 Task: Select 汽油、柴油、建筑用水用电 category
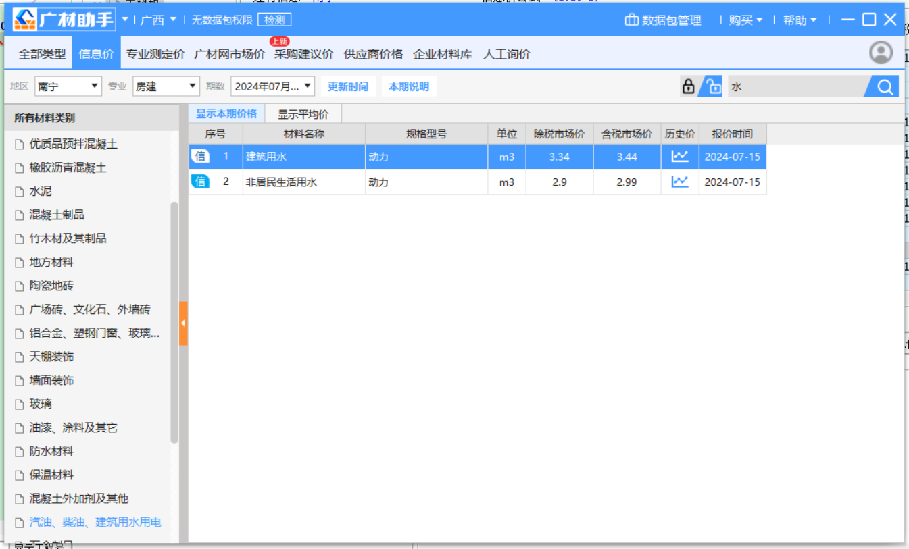pyautogui.click(x=95, y=522)
